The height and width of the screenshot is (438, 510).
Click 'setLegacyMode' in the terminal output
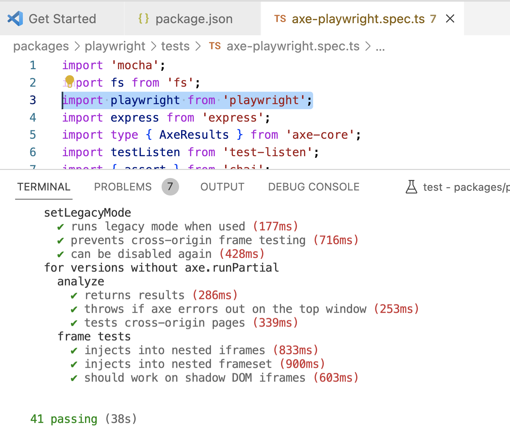(x=88, y=213)
